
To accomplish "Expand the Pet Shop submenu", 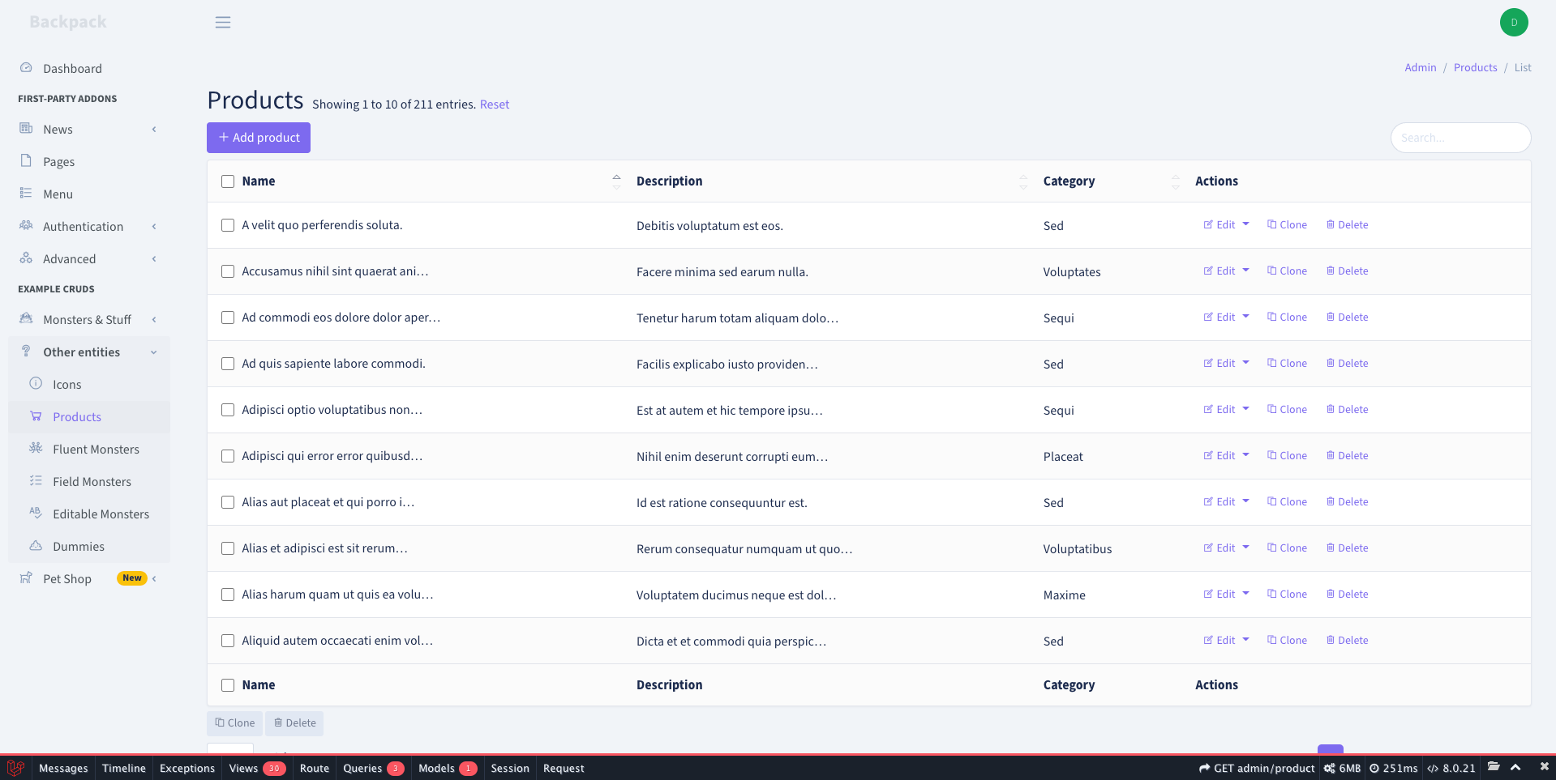I will coord(154,578).
